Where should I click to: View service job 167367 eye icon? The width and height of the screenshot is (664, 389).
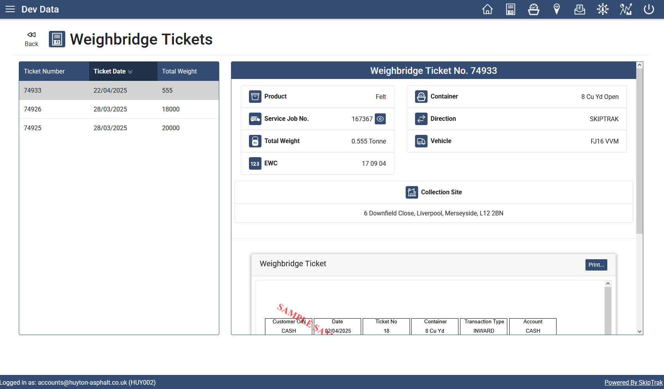click(x=380, y=119)
